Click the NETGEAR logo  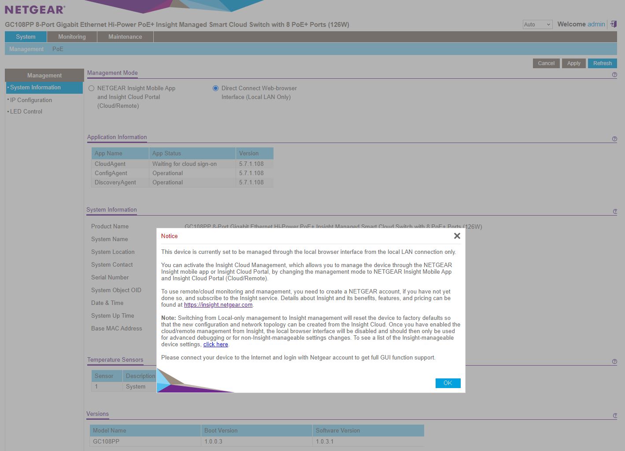tap(35, 9)
